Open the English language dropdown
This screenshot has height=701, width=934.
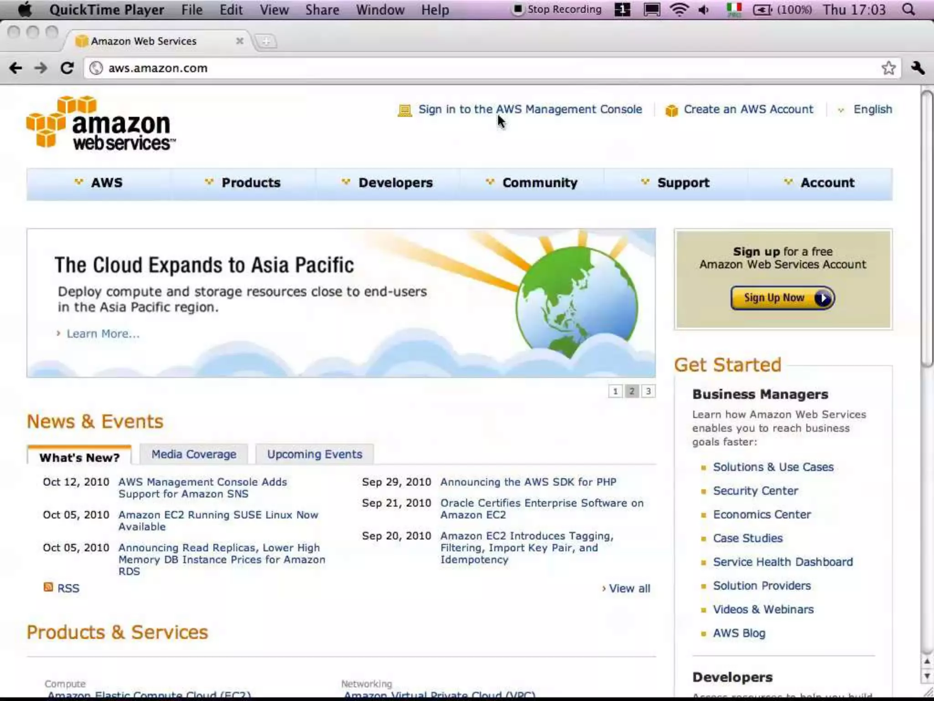pyautogui.click(x=872, y=110)
